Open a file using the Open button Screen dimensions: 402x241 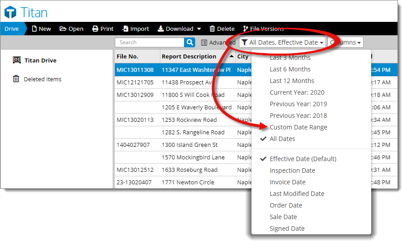pos(71,29)
